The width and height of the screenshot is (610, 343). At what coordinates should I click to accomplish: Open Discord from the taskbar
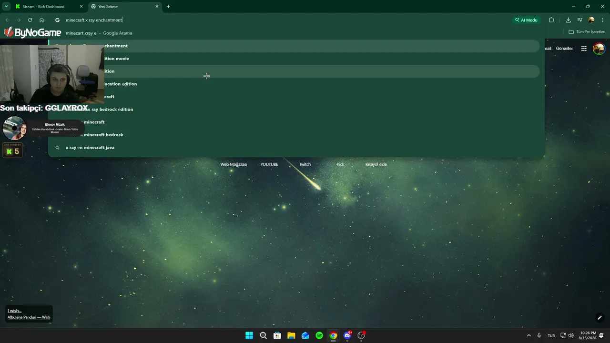coord(347,335)
